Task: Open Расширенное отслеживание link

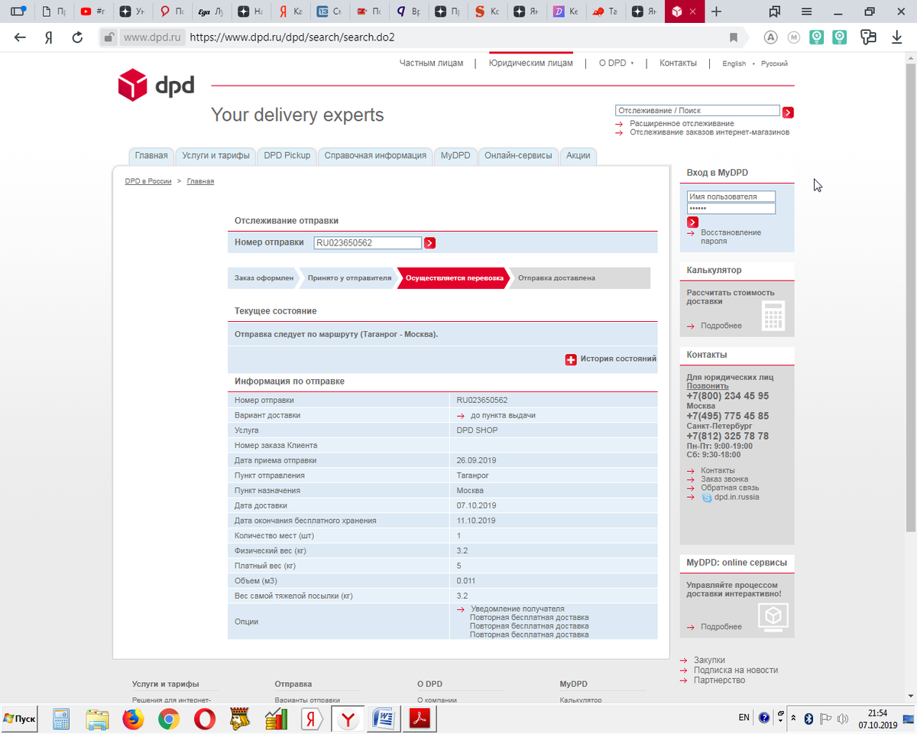Action: coord(682,123)
